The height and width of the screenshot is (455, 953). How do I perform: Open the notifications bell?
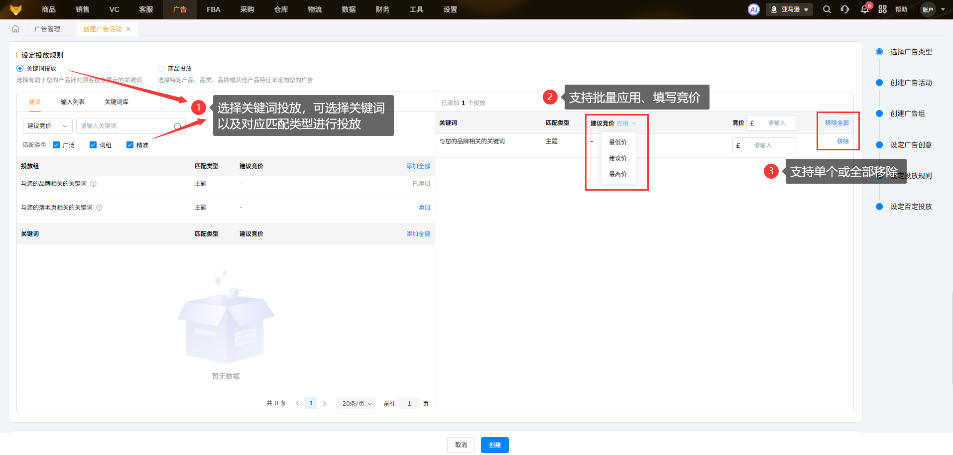tap(865, 9)
